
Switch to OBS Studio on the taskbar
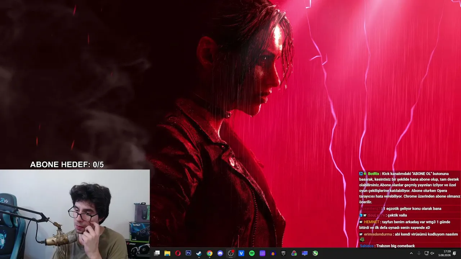[x=231, y=253]
